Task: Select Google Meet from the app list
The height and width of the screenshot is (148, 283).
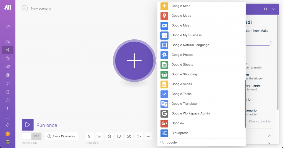Action: (x=201, y=26)
